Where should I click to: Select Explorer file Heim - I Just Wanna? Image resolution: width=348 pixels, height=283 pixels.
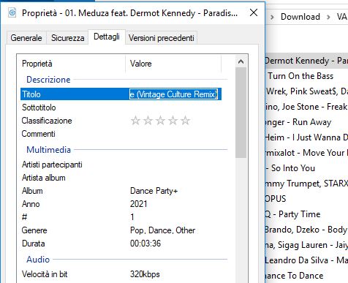pos(306,137)
